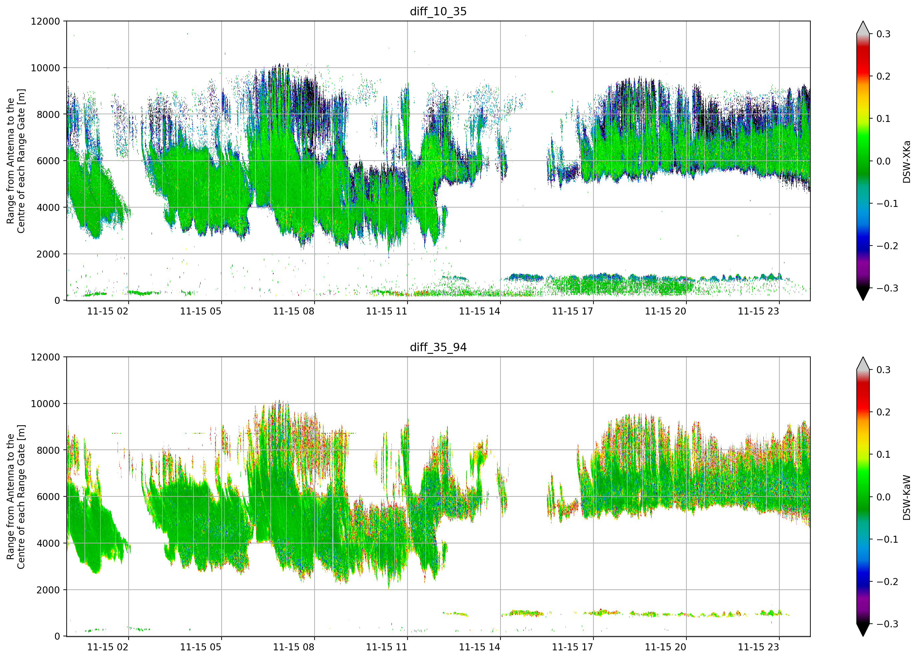Click the top plot's Range y-axis label

[x=16, y=161]
